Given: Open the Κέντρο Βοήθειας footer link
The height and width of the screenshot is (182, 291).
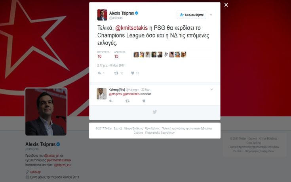Looking at the screenshot, I should click(133, 128).
